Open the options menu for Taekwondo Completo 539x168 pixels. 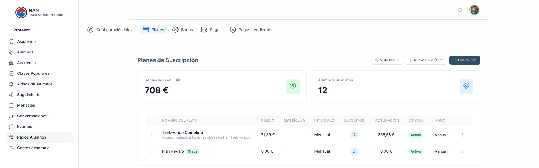pos(462,135)
